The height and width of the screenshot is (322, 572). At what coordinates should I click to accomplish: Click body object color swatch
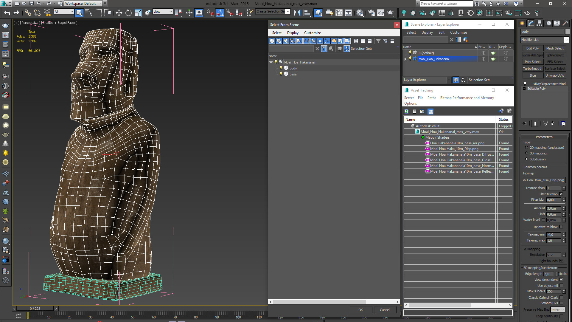(567, 32)
